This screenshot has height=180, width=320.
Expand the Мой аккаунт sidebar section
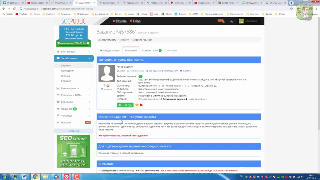pyautogui.click(x=73, y=51)
